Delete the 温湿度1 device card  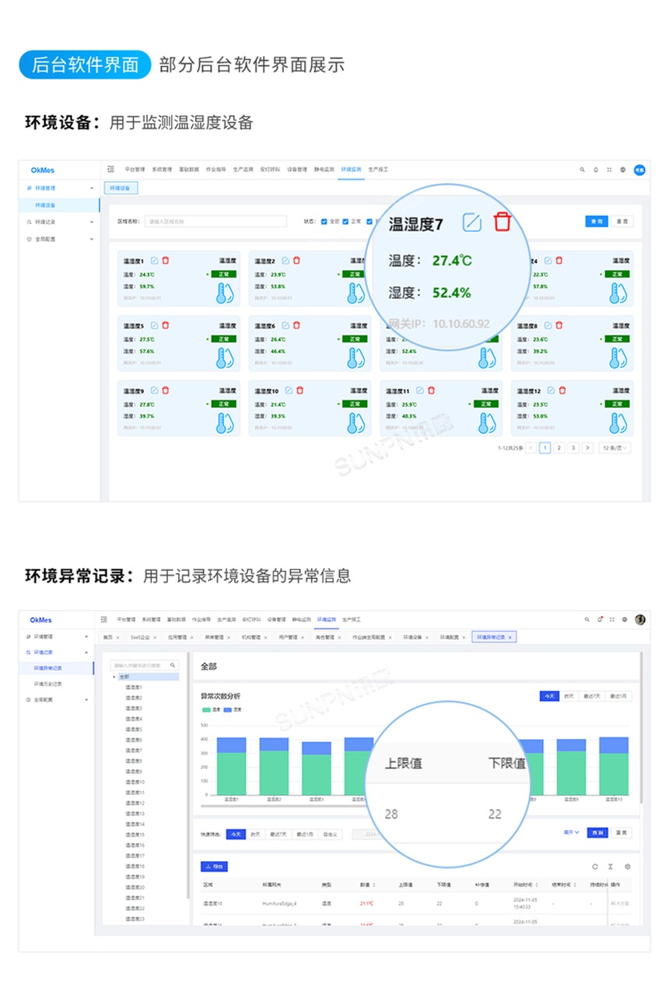coord(165,261)
